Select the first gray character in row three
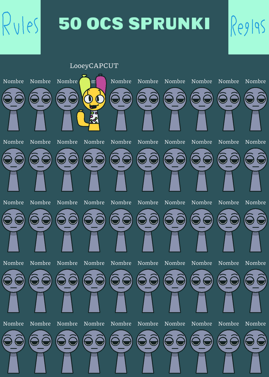Image resolution: width=269 pixels, height=377 pixels. pos(14,230)
